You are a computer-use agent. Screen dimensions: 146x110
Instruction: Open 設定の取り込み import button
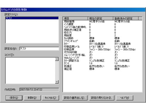pos(102,98)
